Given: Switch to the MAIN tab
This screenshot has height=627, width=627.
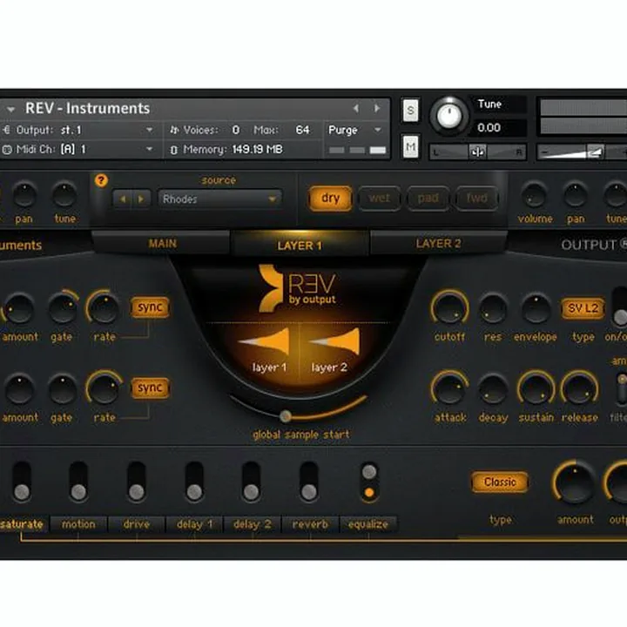Looking at the screenshot, I should pyautogui.click(x=162, y=243).
